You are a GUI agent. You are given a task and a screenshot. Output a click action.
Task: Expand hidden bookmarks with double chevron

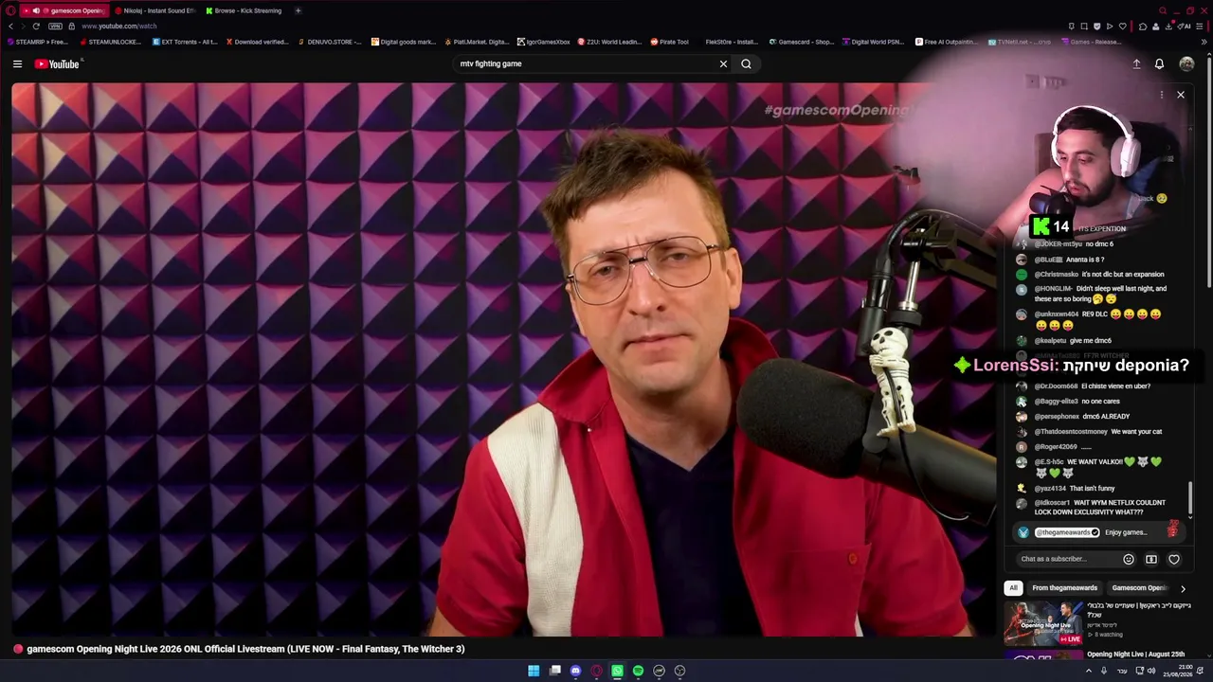coord(1203,42)
